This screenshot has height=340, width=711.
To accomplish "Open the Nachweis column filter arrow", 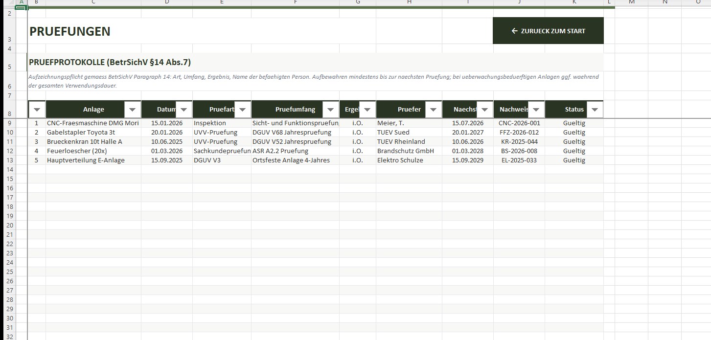I will (x=536, y=110).
